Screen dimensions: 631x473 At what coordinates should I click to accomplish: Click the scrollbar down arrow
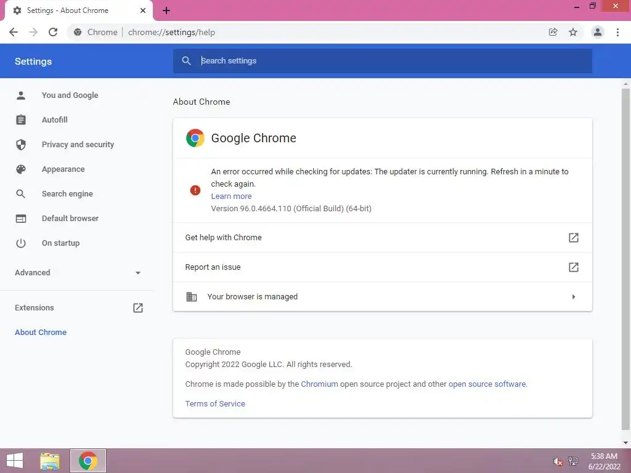(x=625, y=443)
